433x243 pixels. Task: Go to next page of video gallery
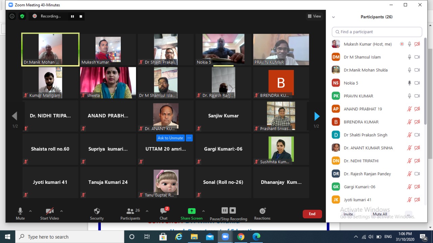point(317,116)
